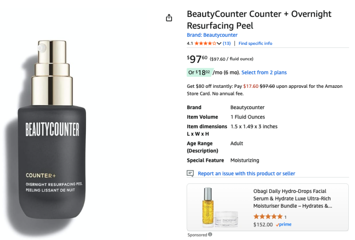Viewport: 355px width, 240px height.
Task: Click the BeautyCounter Overnight Resurfacing Peel title
Action: pyautogui.click(x=259, y=20)
